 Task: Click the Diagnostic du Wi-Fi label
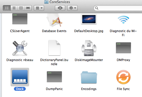[123, 33]
